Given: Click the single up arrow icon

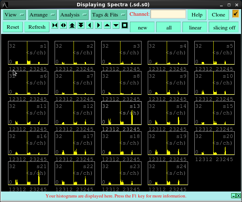Looking at the screenshot, I should (x=107, y=25).
